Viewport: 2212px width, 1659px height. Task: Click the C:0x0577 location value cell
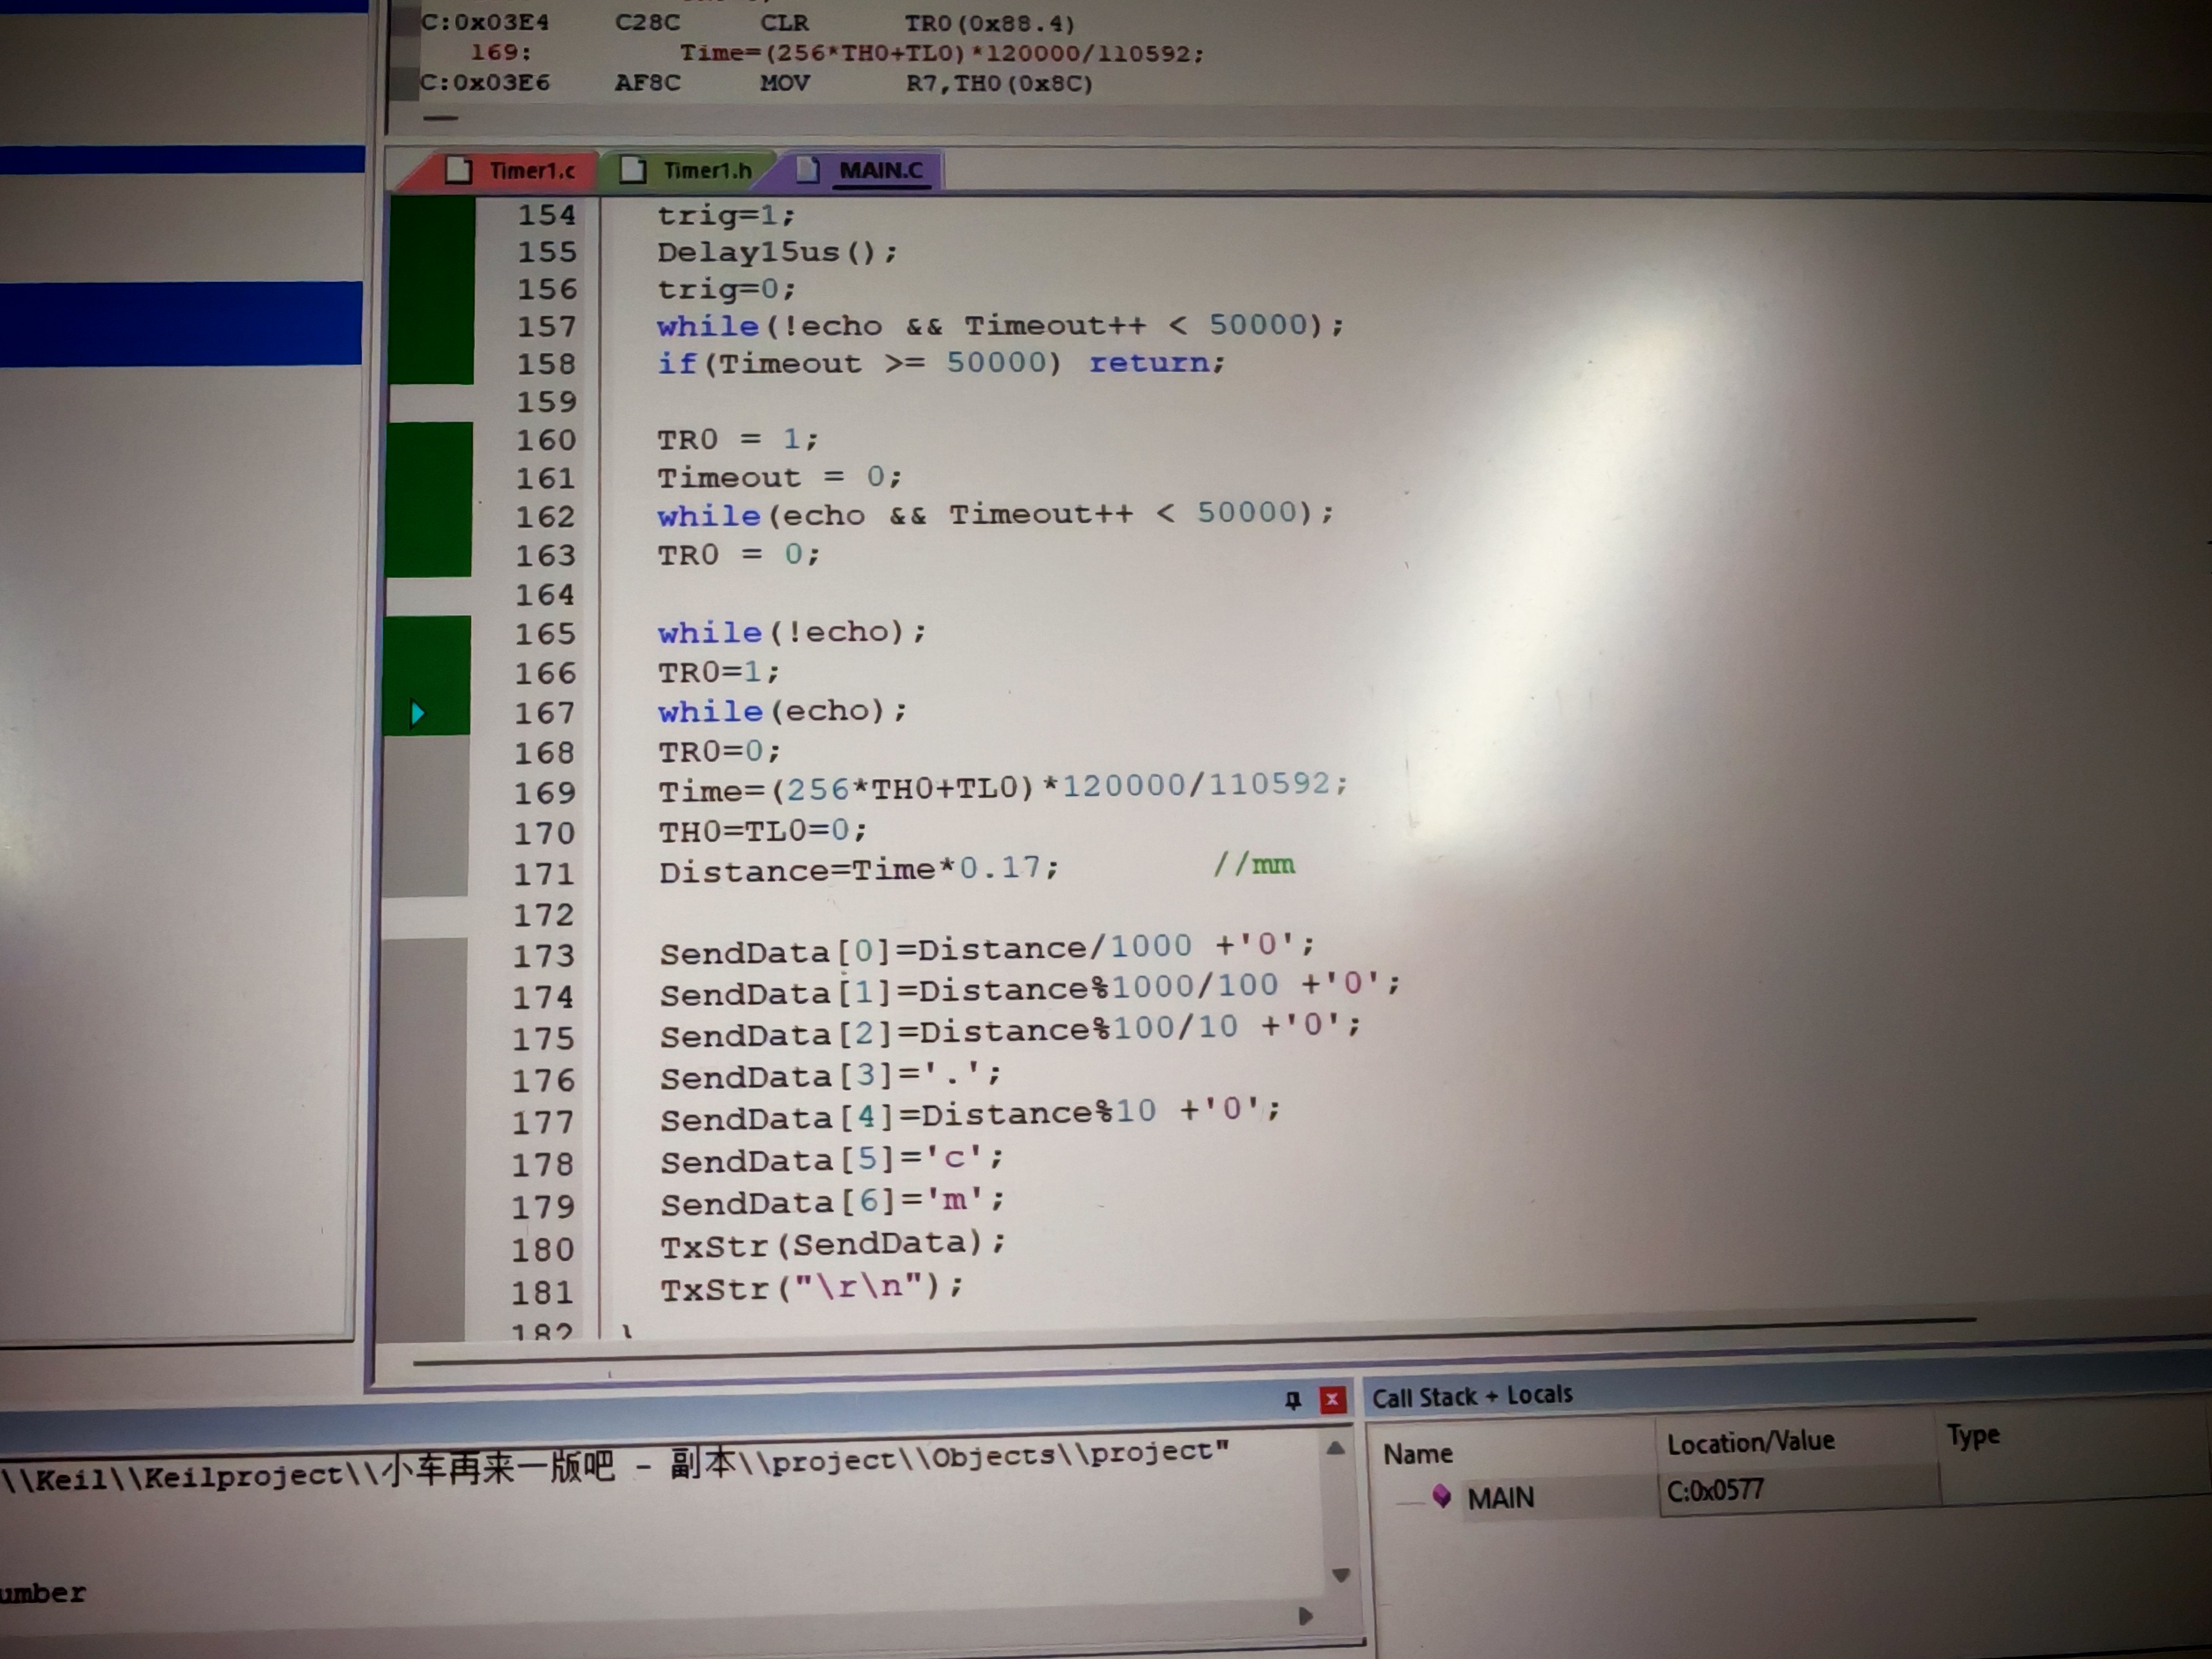click(1715, 1491)
